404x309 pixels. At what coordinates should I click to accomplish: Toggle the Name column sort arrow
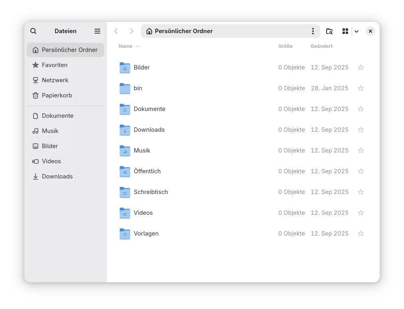click(x=139, y=46)
